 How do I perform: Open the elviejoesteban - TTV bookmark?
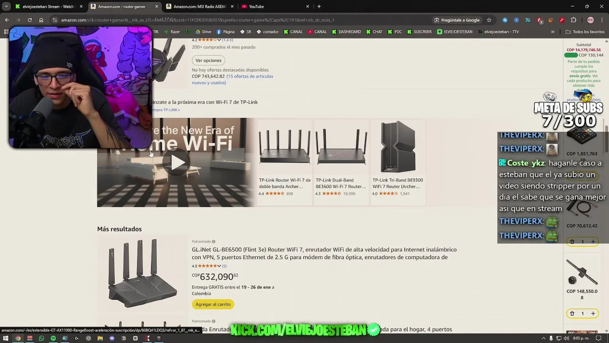498,32
